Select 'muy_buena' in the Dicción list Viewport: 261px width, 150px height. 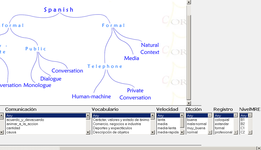tap(194, 128)
